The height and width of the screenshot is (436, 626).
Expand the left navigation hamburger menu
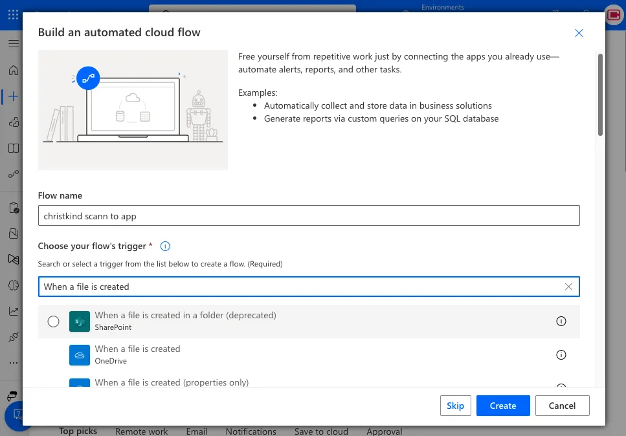tap(13, 44)
